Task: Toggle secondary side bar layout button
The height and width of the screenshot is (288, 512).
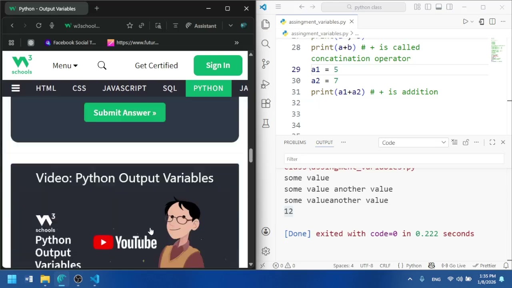Action: 450,7
